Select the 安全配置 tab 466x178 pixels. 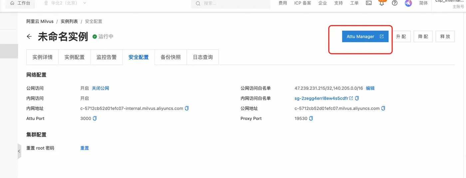[138, 57]
